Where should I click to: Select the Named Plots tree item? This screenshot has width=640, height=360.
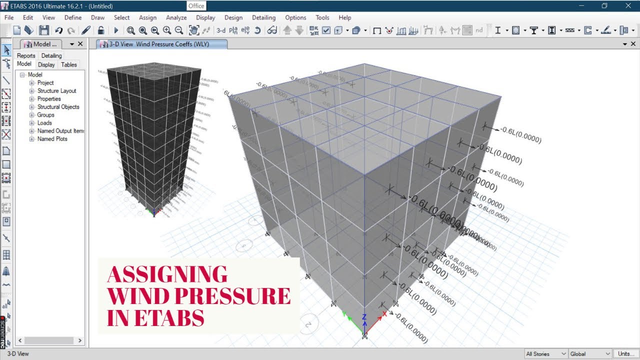[52, 139]
